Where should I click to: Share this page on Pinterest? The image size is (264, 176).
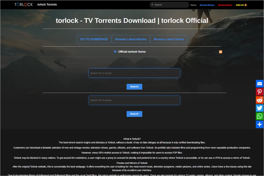(x=259, y=92)
